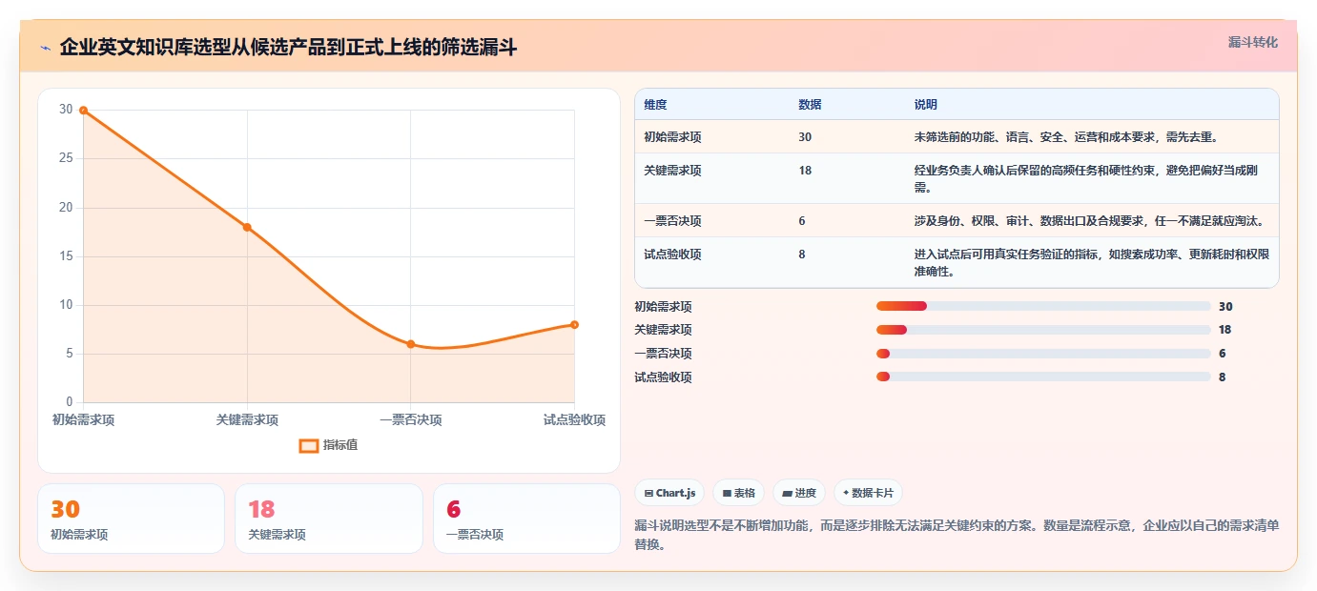
Task: Click the footer note starting 漏斗说明选型
Action: [x=957, y=535]
